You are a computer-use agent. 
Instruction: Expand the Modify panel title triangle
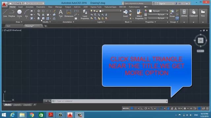[50, 22]
